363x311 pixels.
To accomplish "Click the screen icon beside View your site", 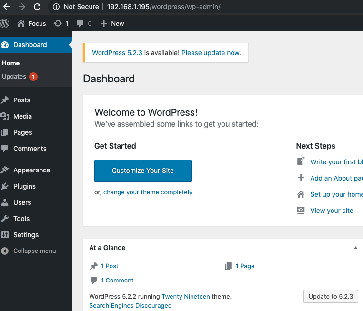I will 301,211.
